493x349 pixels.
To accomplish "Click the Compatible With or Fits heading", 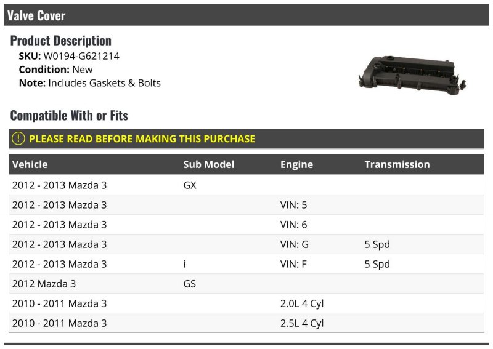I will (69, 116).
